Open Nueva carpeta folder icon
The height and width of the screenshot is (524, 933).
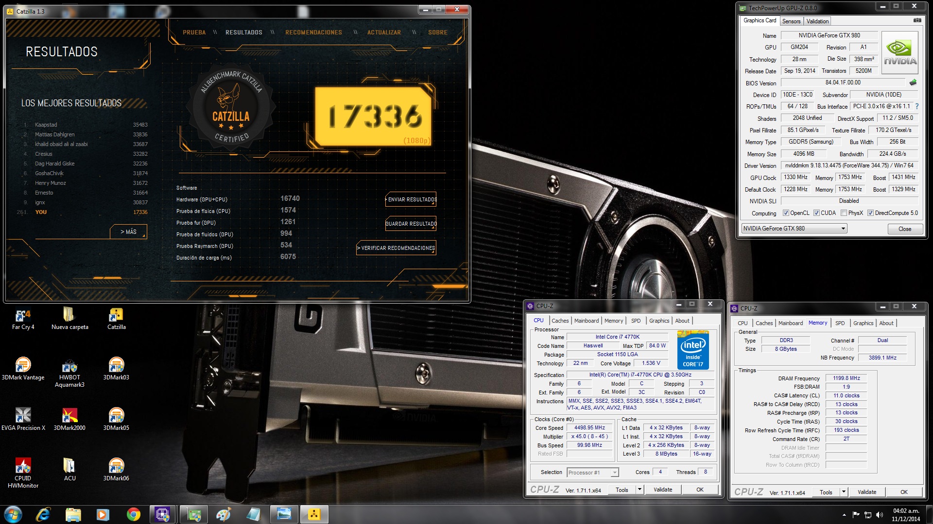pos(69,319)
